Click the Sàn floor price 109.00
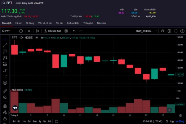Image resolution: width=186 pixels, height=124 pixels. pyautogui.click(x=134, y=13)
